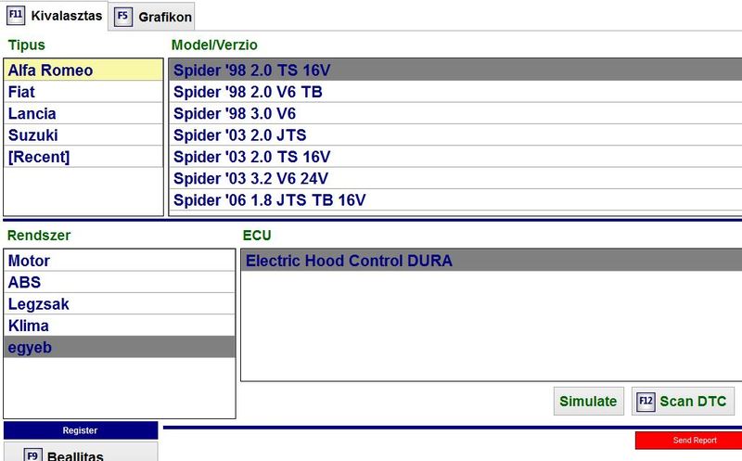Pick Spider '03 2.0 JTS model
The height and width of the screenshot is (461, 742).
[x=455, y=135]
